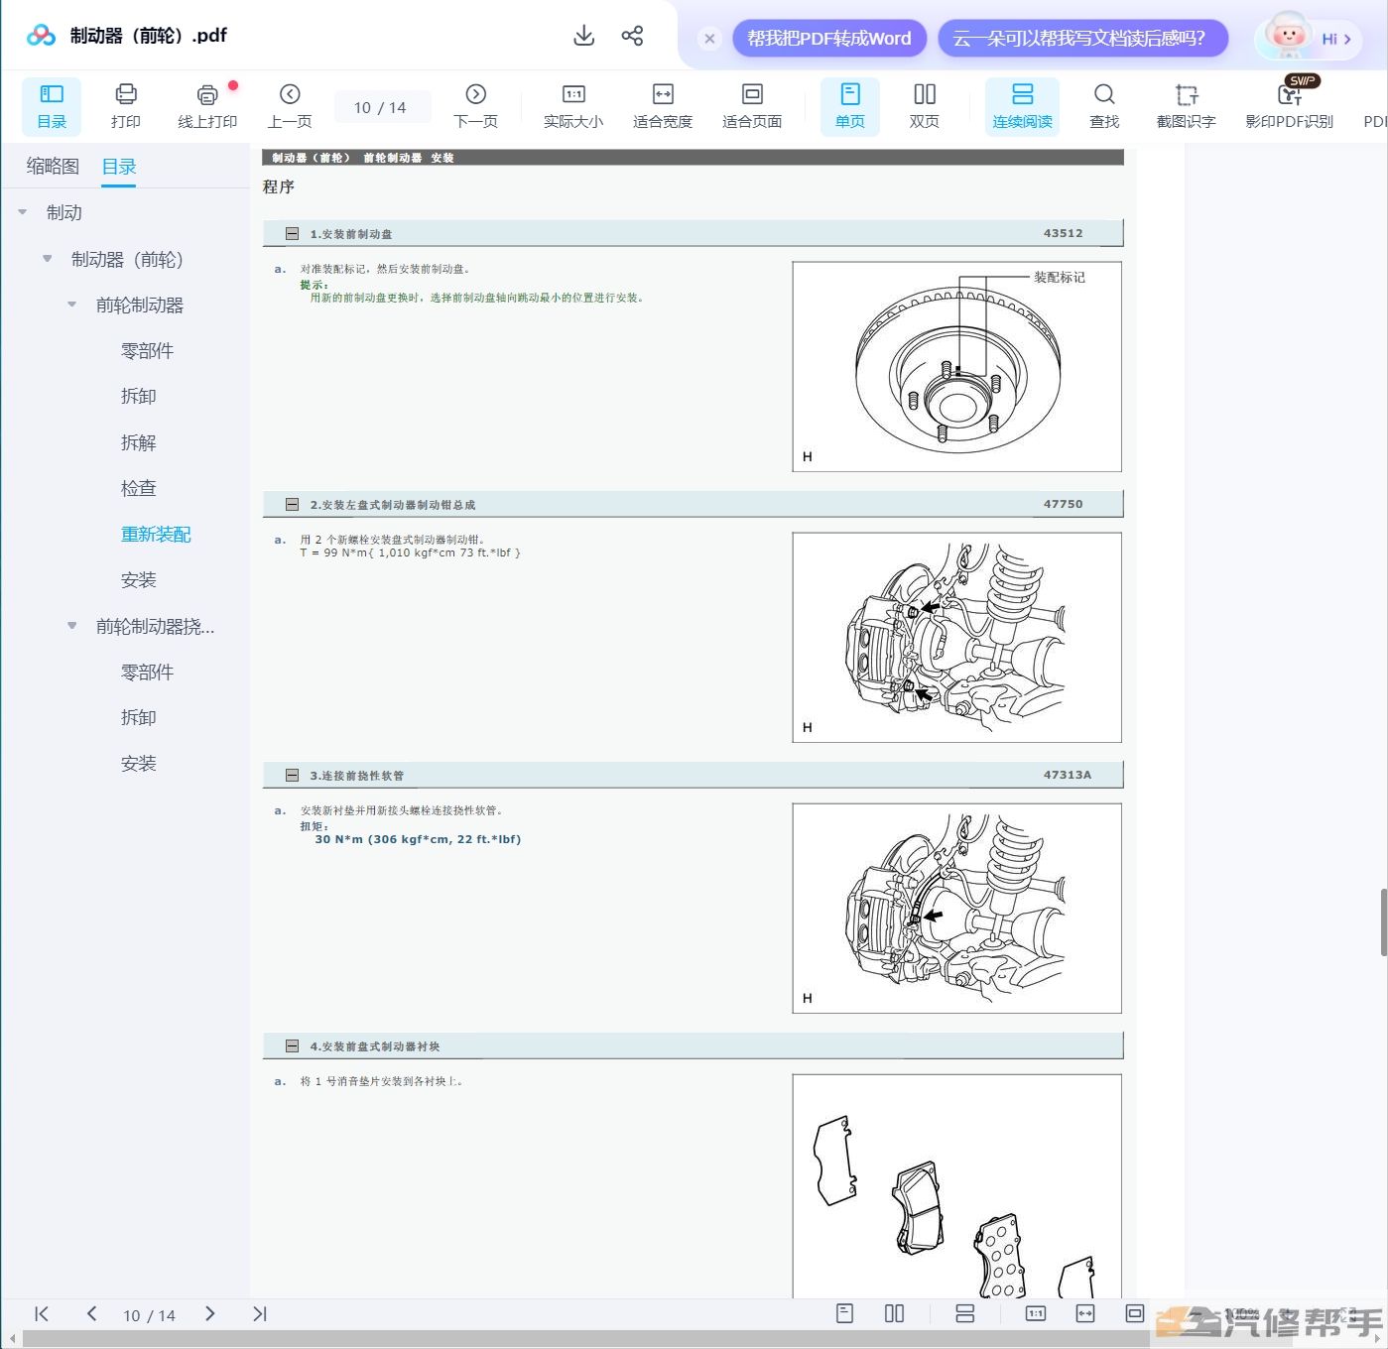Screen dimensions: 1388x1349
Task: Select double page icon in bottom bar
Action: (x=894, y=1313)
